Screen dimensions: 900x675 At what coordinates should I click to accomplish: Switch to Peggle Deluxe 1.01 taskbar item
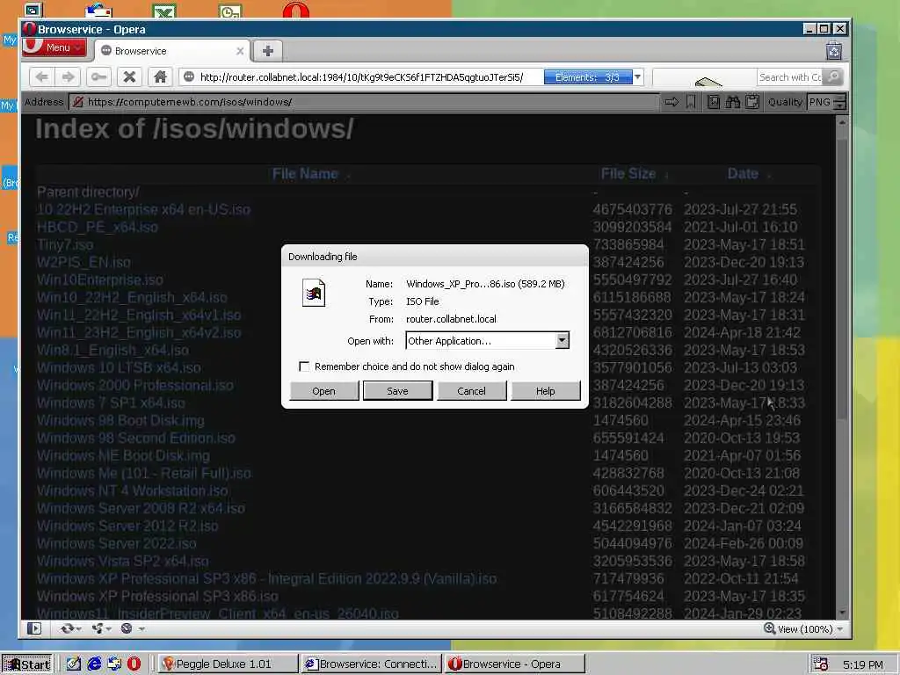coord(227,664)
